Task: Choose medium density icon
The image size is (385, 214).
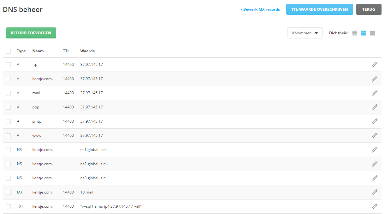Action: click(364, 33)
